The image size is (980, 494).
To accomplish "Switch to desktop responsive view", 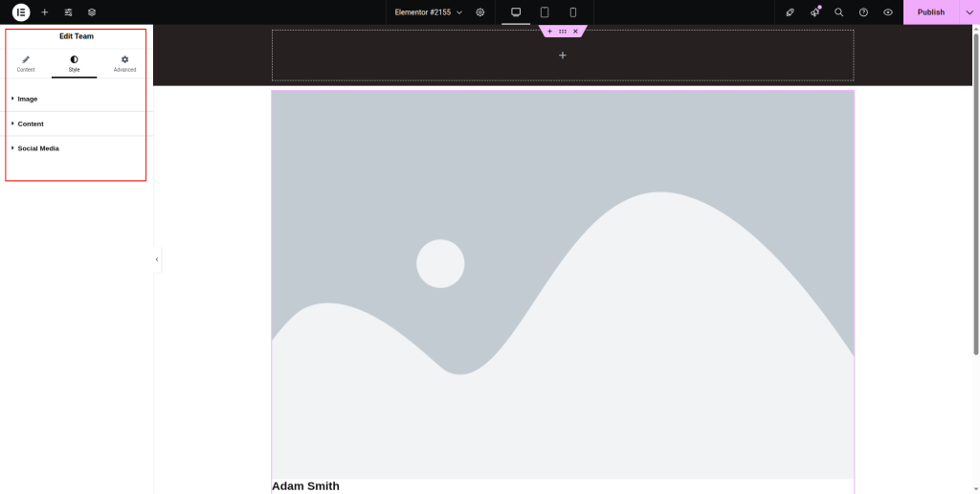I will [516, 11].
